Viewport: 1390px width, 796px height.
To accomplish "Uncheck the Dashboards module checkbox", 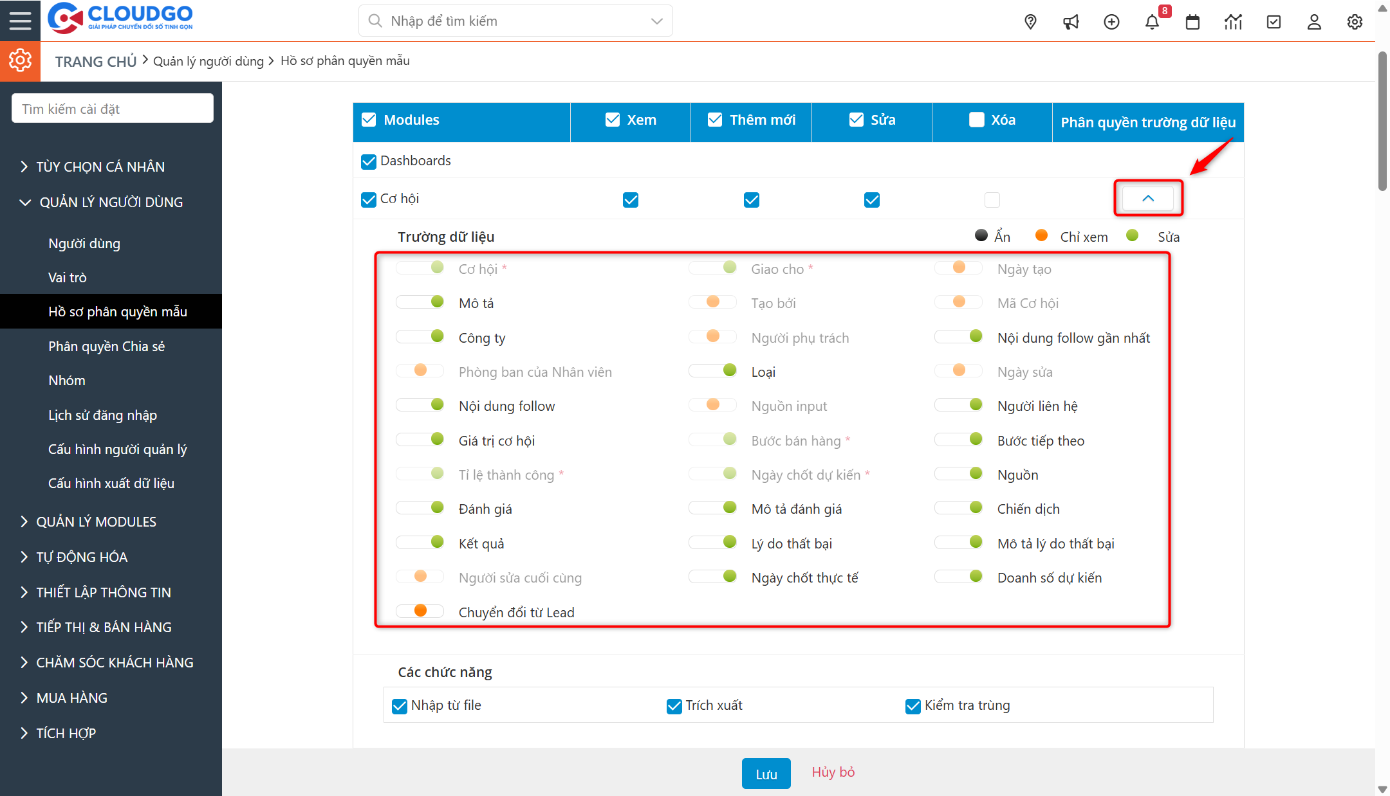I will point(369,161).
